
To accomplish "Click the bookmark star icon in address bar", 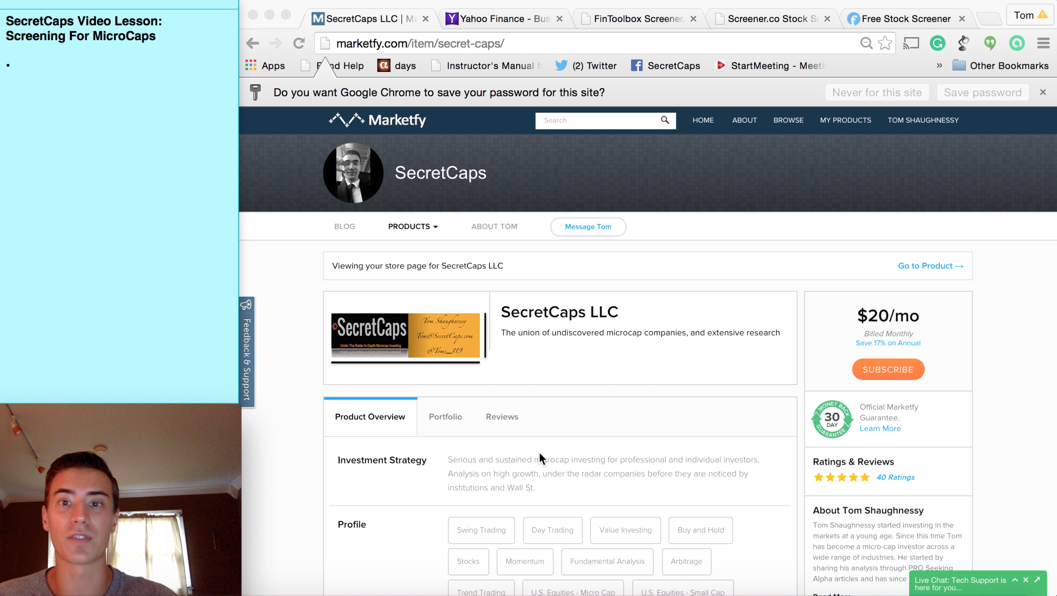I will pyautogui.click(x=885, y=43).
